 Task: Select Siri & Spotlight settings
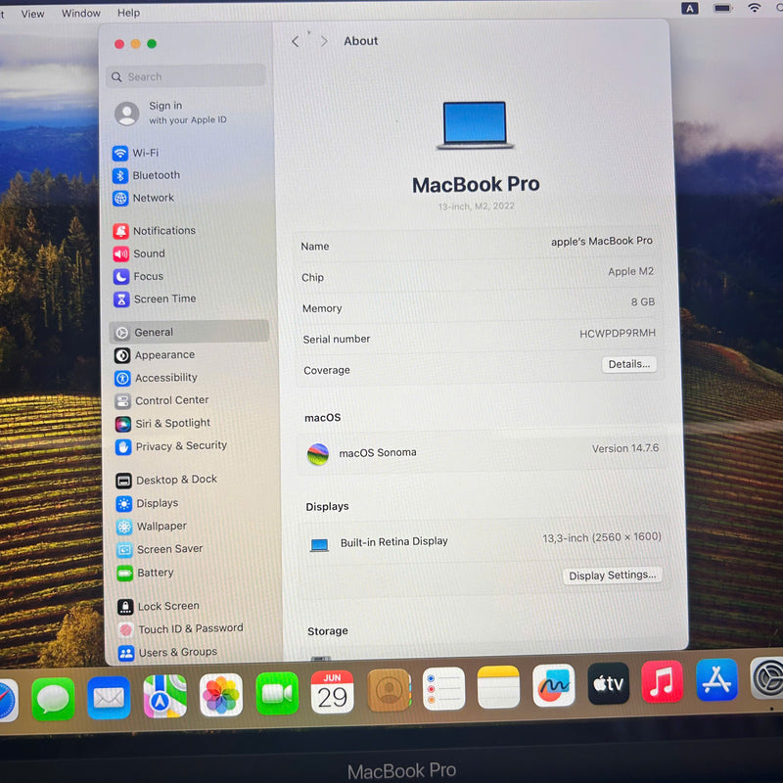(x=172, y=423)
